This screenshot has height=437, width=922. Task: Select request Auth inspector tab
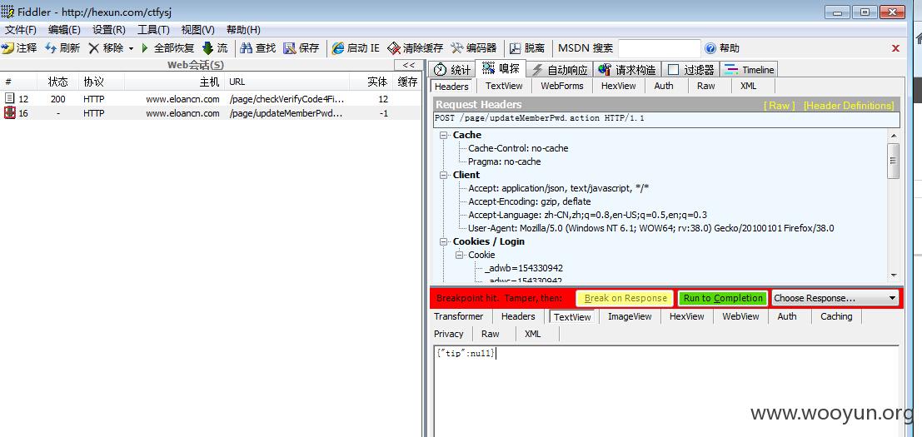tap(664, 86)
